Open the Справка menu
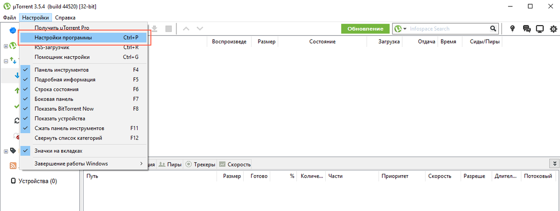 coord(65,17)
